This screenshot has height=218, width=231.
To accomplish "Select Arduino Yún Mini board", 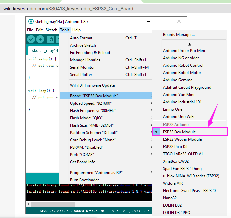I will [x=190, y=95].
